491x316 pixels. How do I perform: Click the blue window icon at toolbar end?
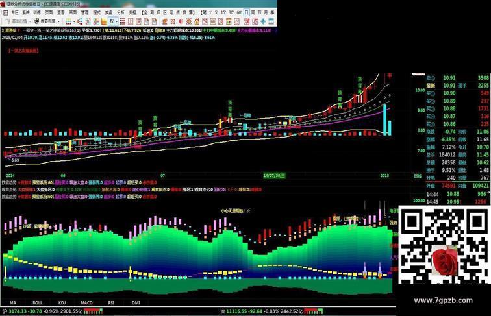point(271,21)
